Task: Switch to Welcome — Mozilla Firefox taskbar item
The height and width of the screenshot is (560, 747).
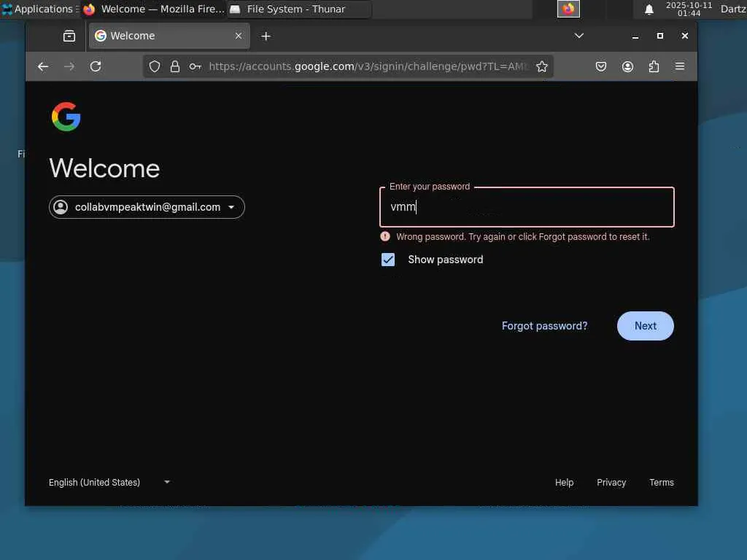Action: [153, 9]
